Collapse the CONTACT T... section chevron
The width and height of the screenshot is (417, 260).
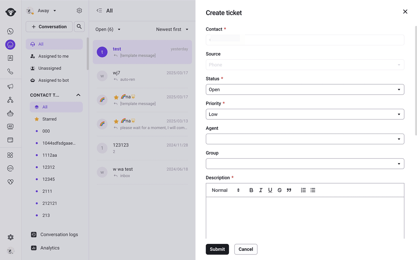point(78,95)
